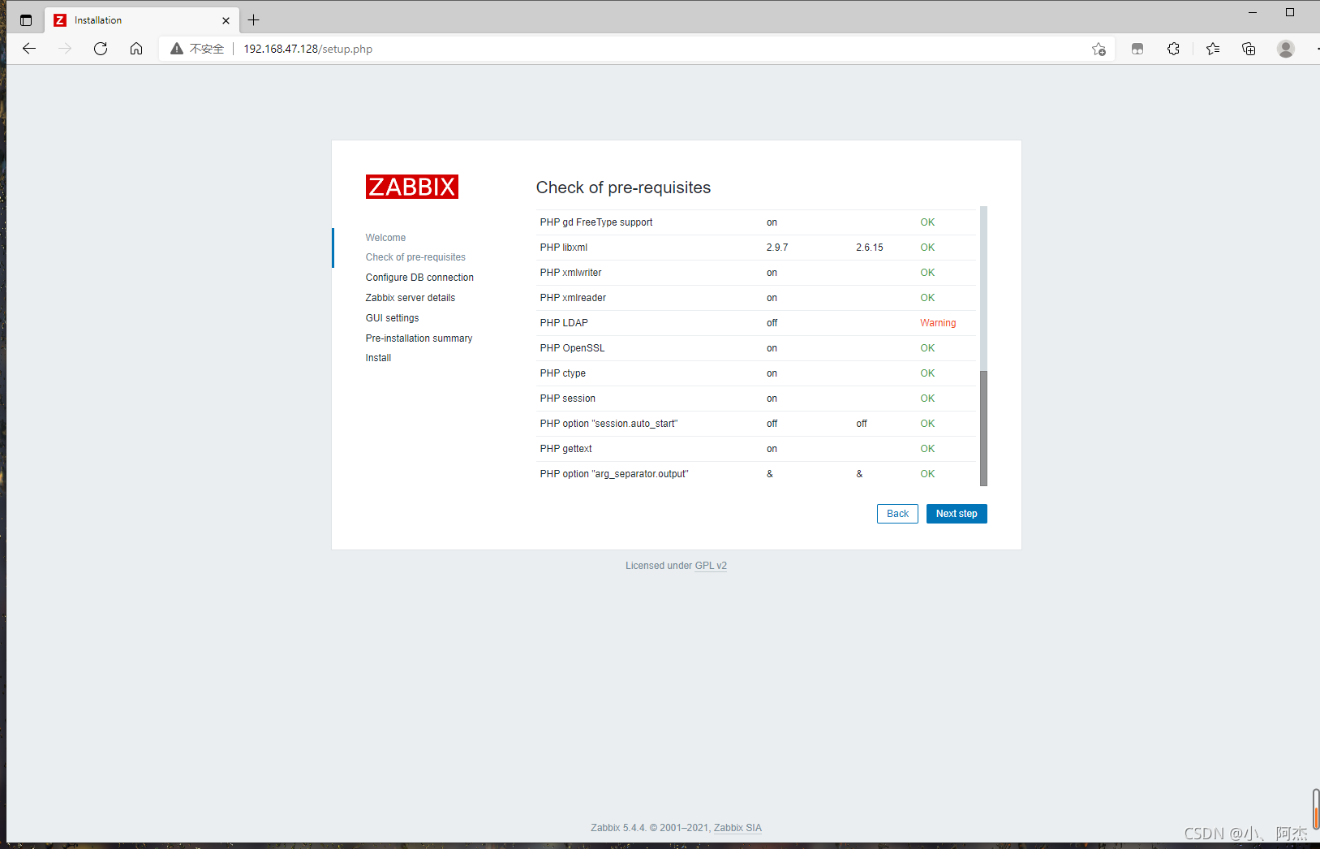This screenshot has width=1320, height=849.
Task: Add this page to favorites star icon
Action: point(1099,49)
